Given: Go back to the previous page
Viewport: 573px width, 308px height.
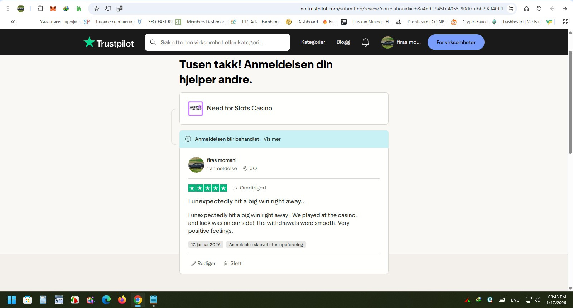Looking at the screenshot, I should point(552,9).
